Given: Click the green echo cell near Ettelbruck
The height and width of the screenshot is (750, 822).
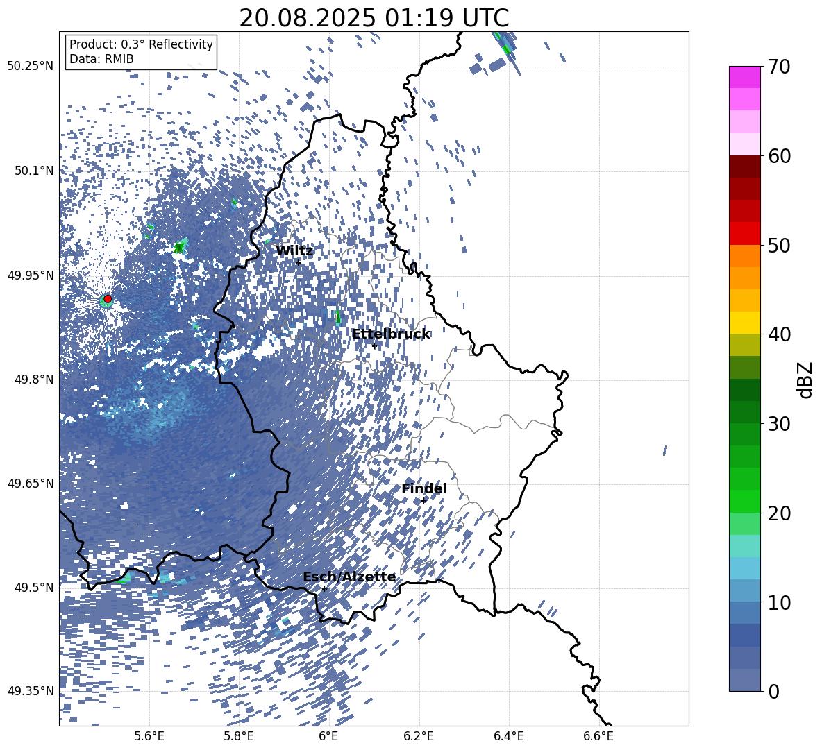Looking at the screenshot, I should point(337,316).
